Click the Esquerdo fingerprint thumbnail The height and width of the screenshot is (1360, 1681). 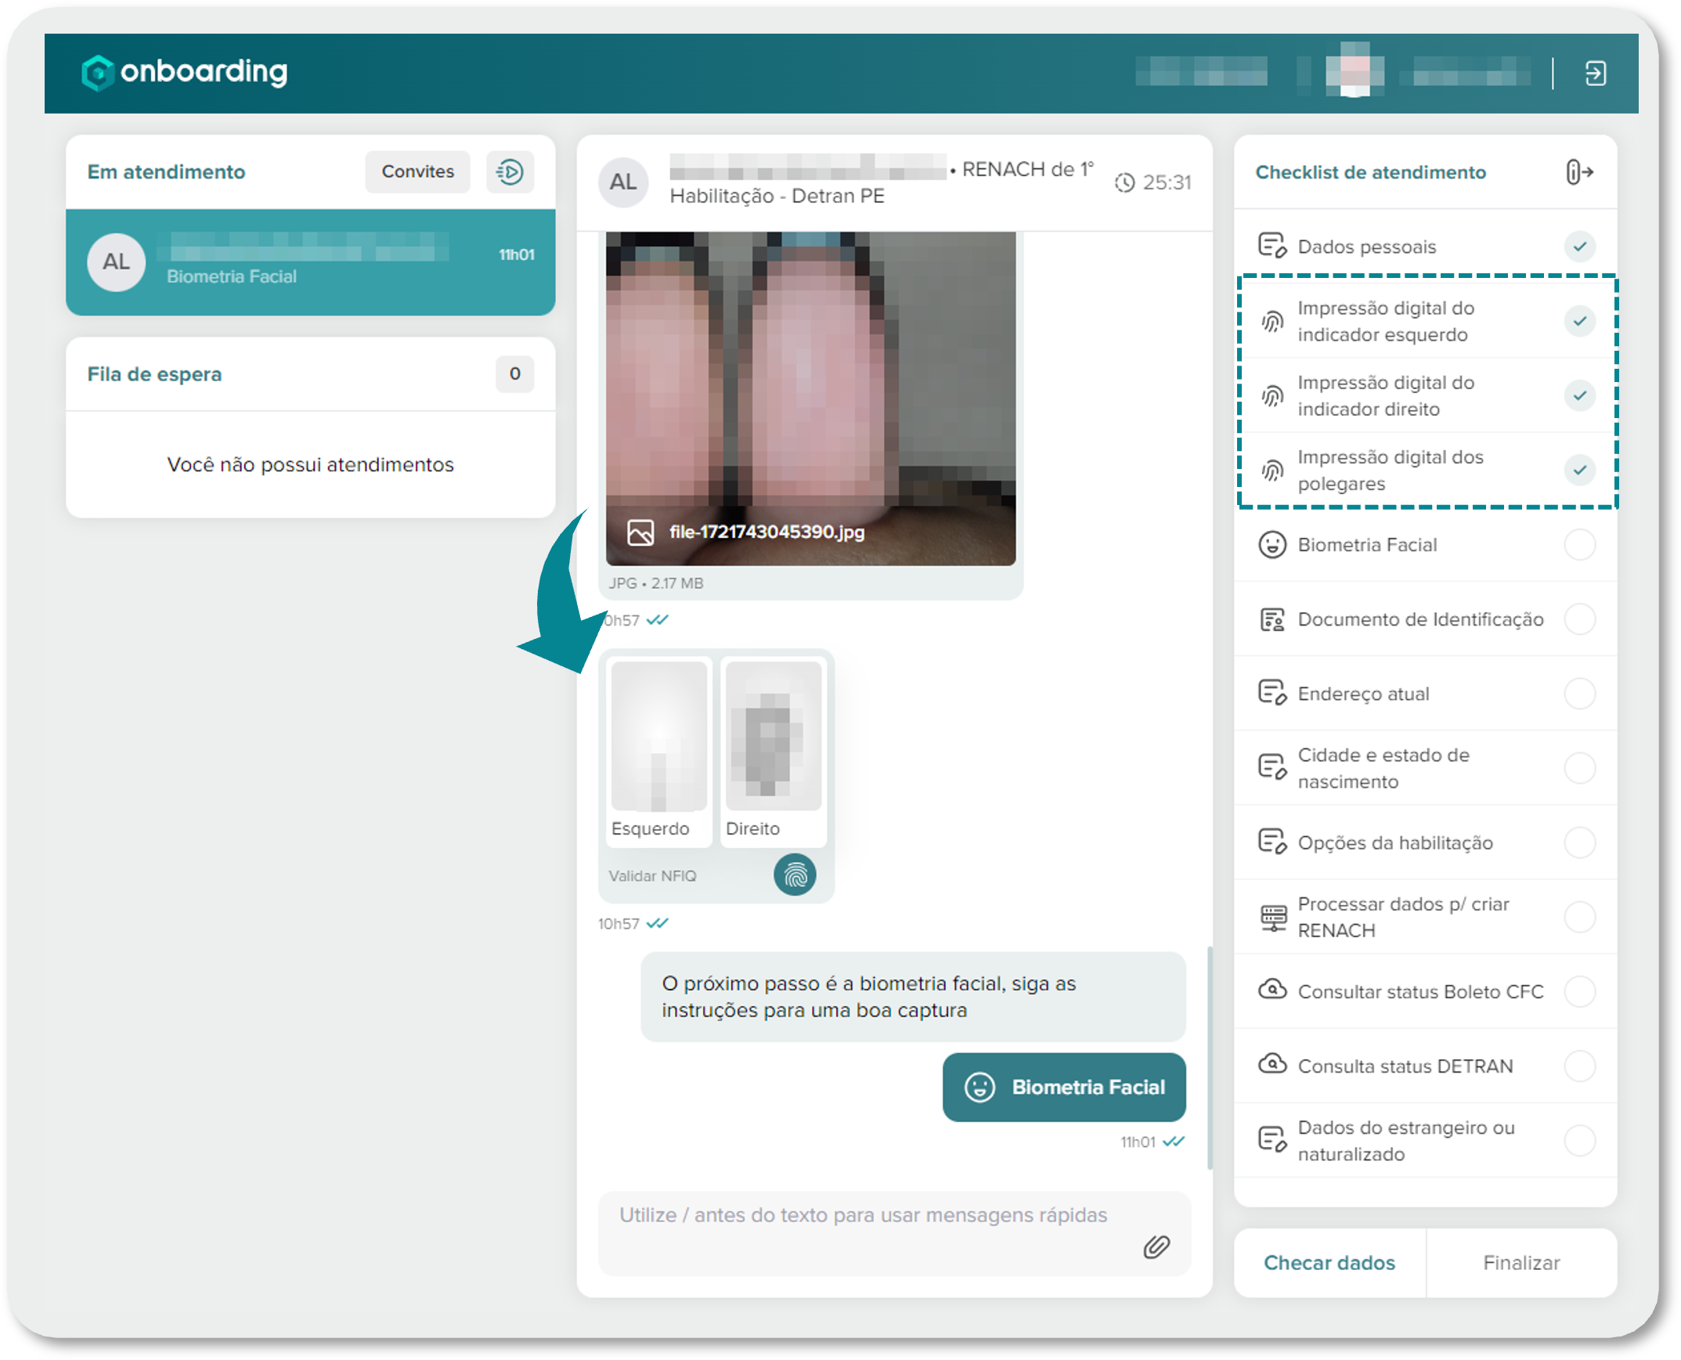pos(658,737)
